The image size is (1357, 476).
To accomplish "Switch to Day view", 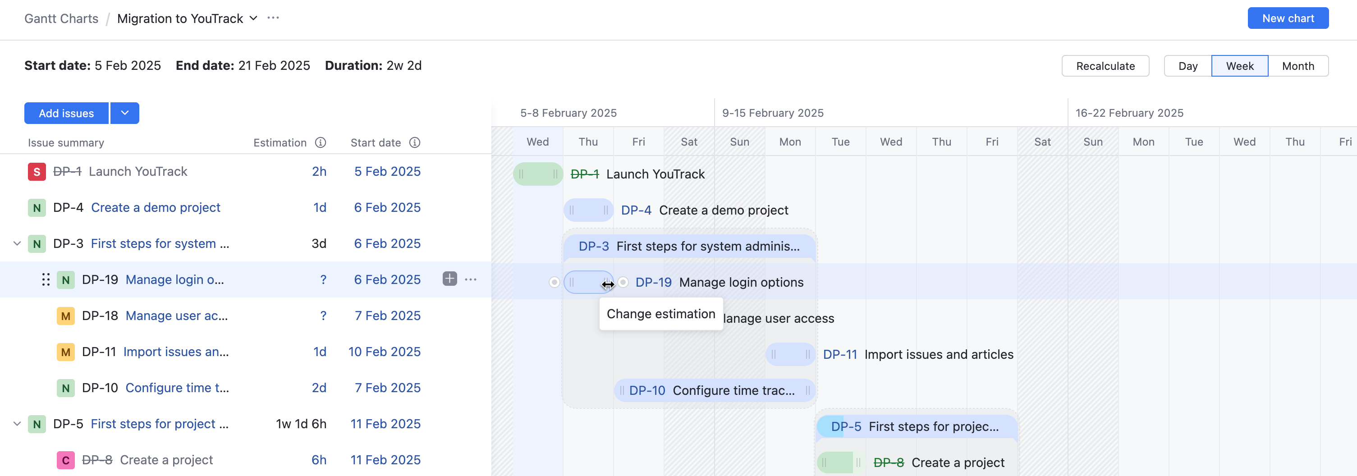I will (1187, 66).
